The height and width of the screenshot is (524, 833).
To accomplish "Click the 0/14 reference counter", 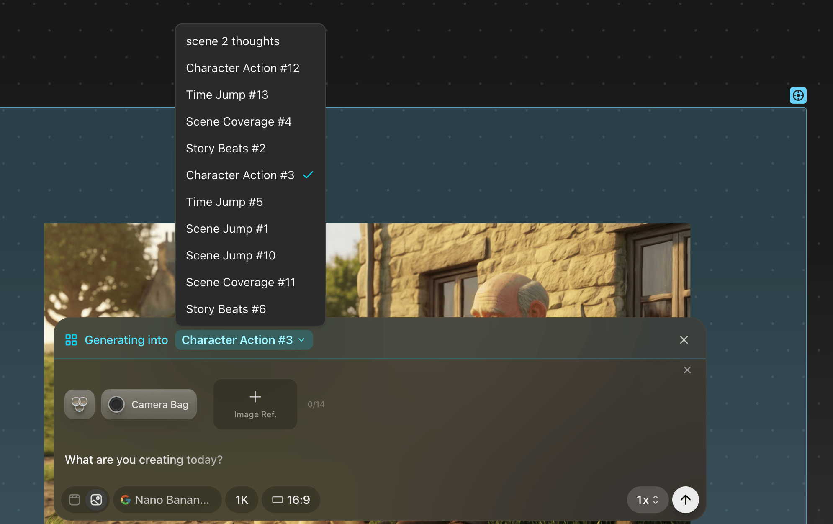I will (x=316, y=404).
